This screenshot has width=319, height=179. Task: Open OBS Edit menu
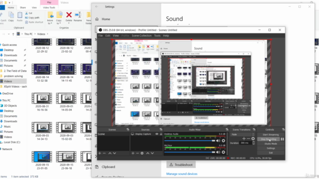tap(108, 35)
